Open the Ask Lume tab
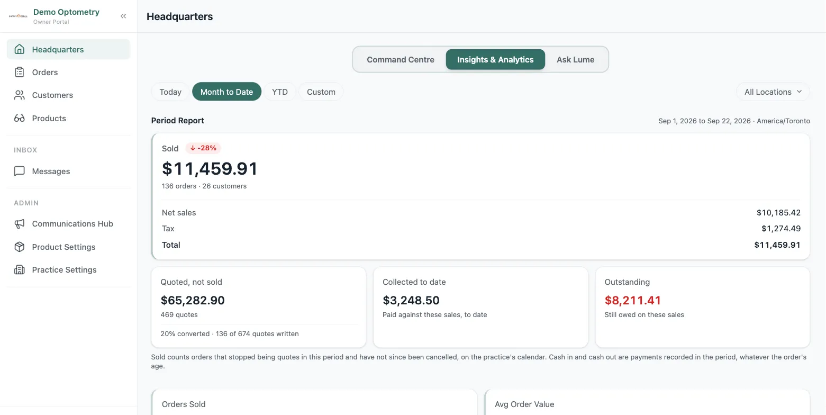 click(x=575, y=59)
